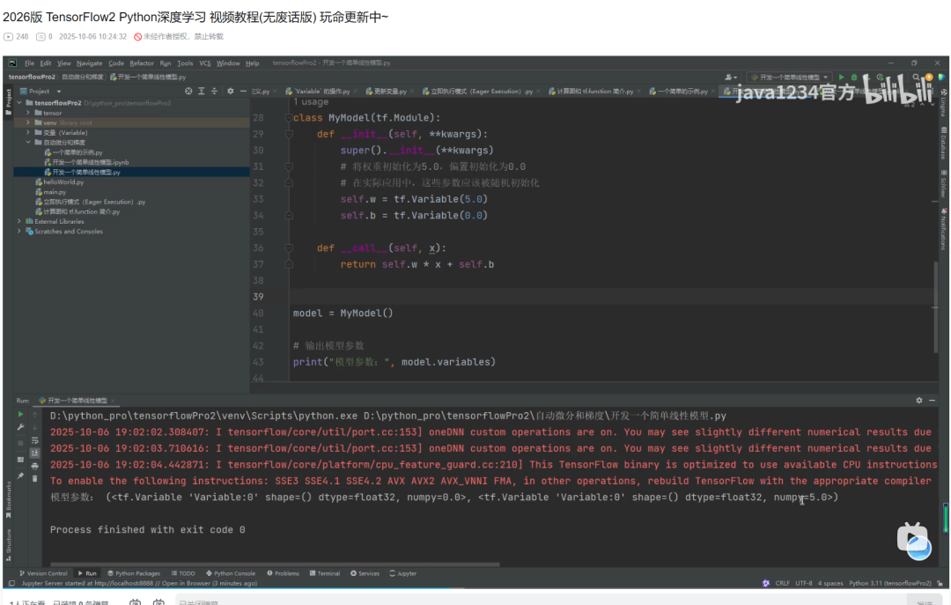Click the PyCharm logo in title bar

tap(12, 63)
